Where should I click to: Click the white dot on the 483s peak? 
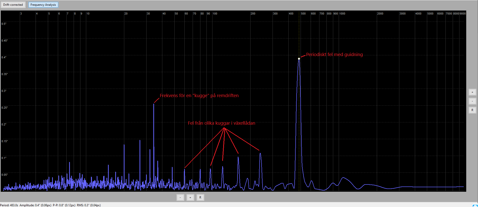point(299,59)
